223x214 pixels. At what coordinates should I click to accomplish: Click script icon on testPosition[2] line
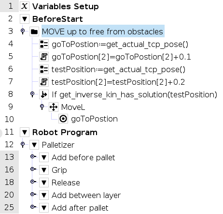[x=44, y=82]
